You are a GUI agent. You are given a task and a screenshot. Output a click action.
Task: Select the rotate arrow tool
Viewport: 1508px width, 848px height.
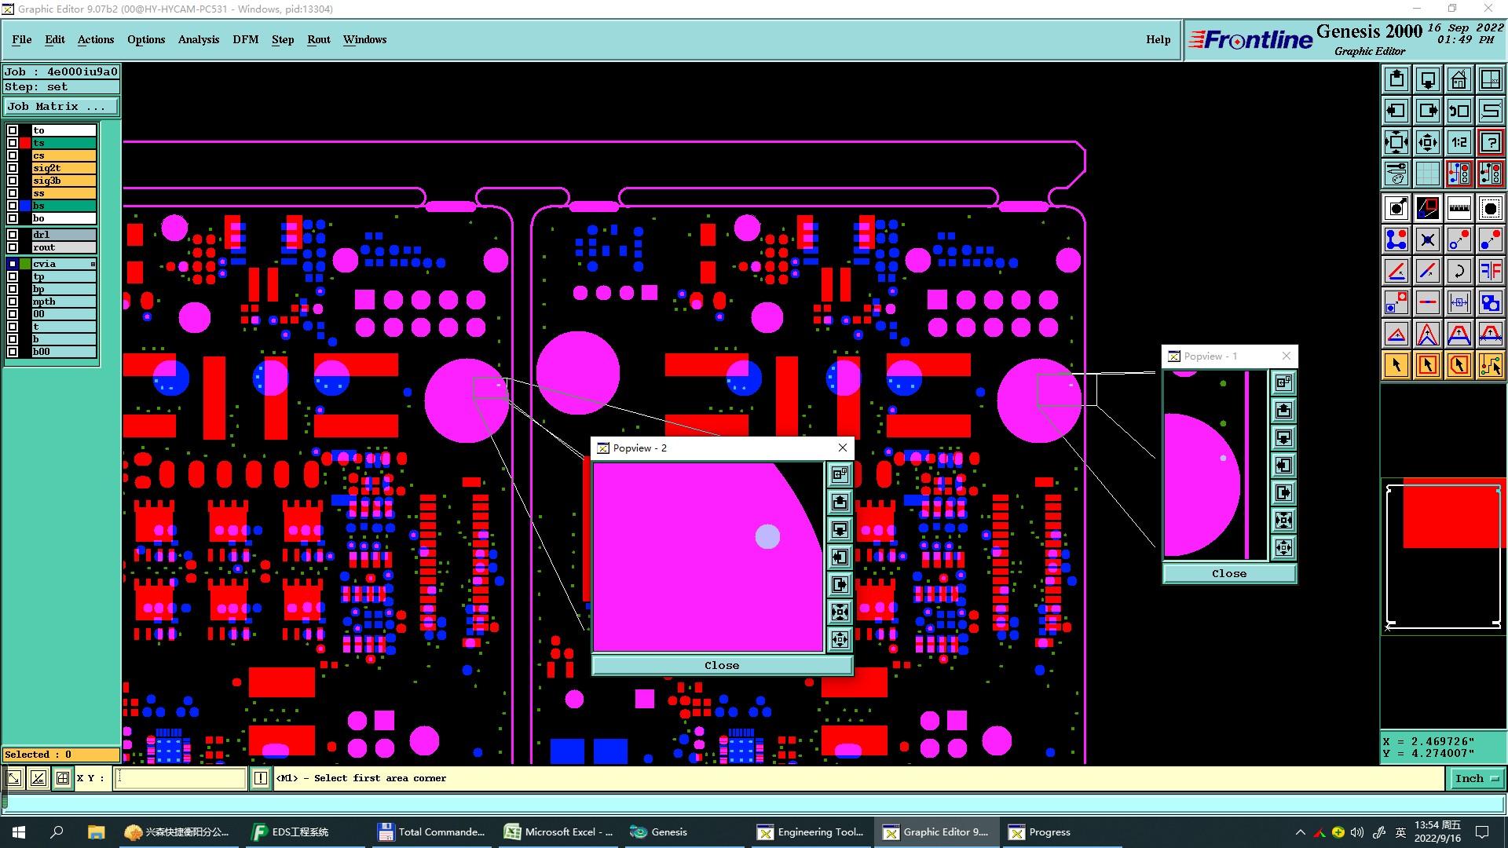click(1459, 271)
